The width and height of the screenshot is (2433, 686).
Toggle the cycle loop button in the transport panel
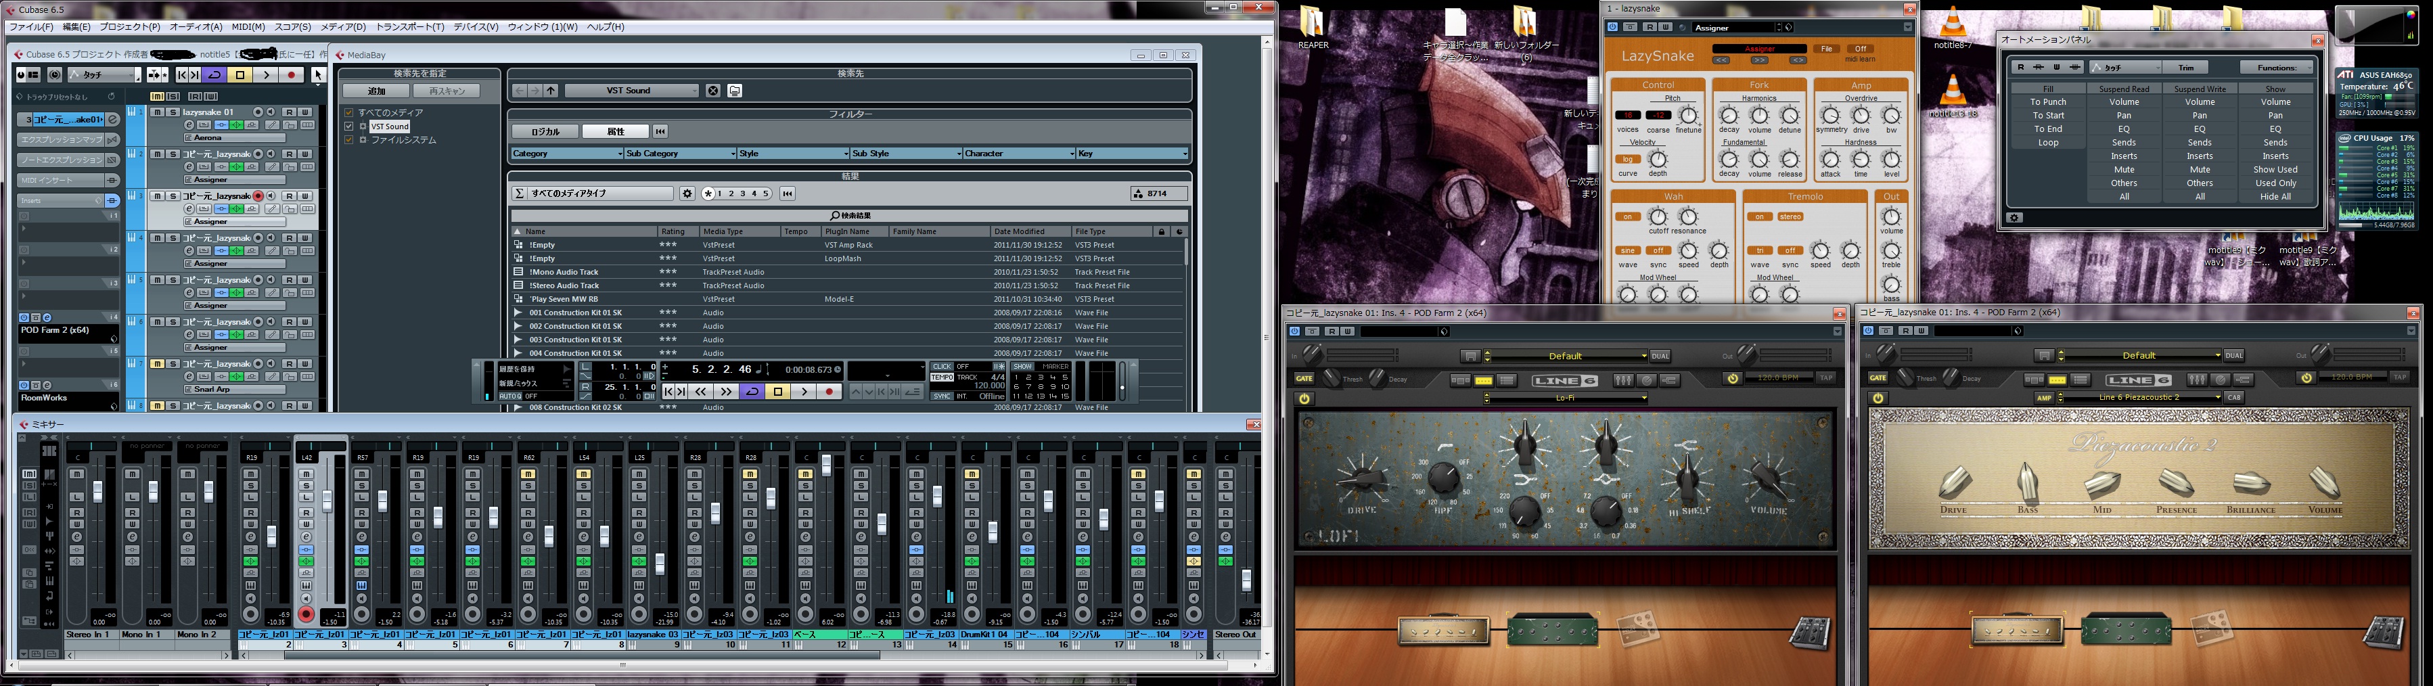click(x=752, y=391)
